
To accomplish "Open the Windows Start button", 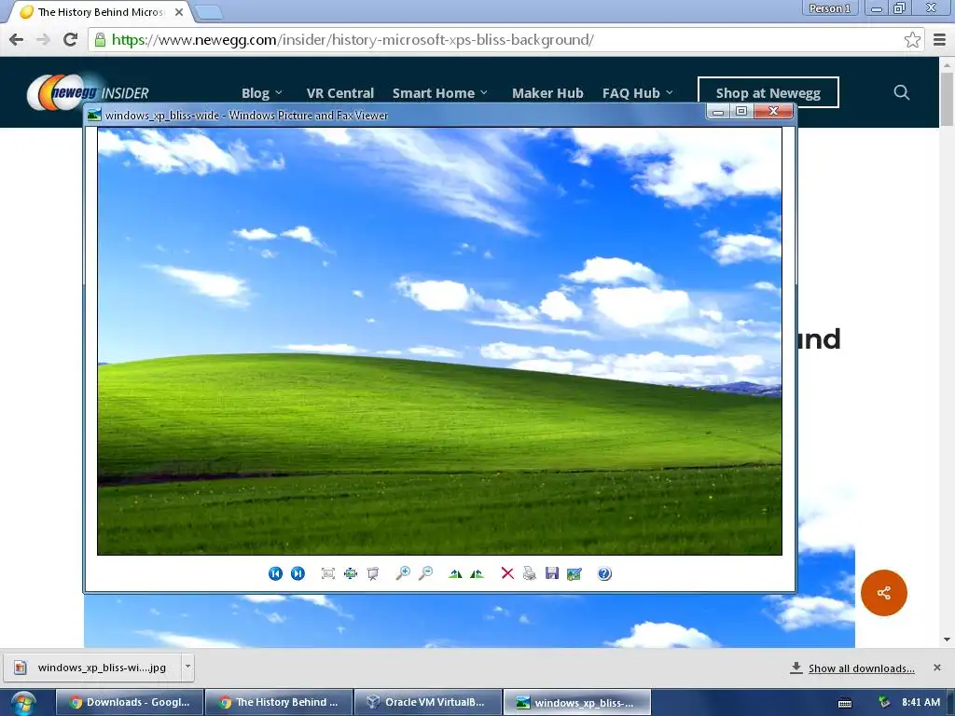I will tap(23, 703).
